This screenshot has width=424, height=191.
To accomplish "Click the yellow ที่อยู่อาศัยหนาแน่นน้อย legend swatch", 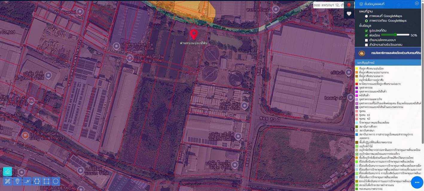I will tap(356, 69).
